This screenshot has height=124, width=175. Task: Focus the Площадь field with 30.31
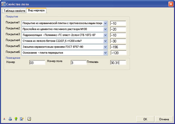pyautogui.click(x=118, y=62)
